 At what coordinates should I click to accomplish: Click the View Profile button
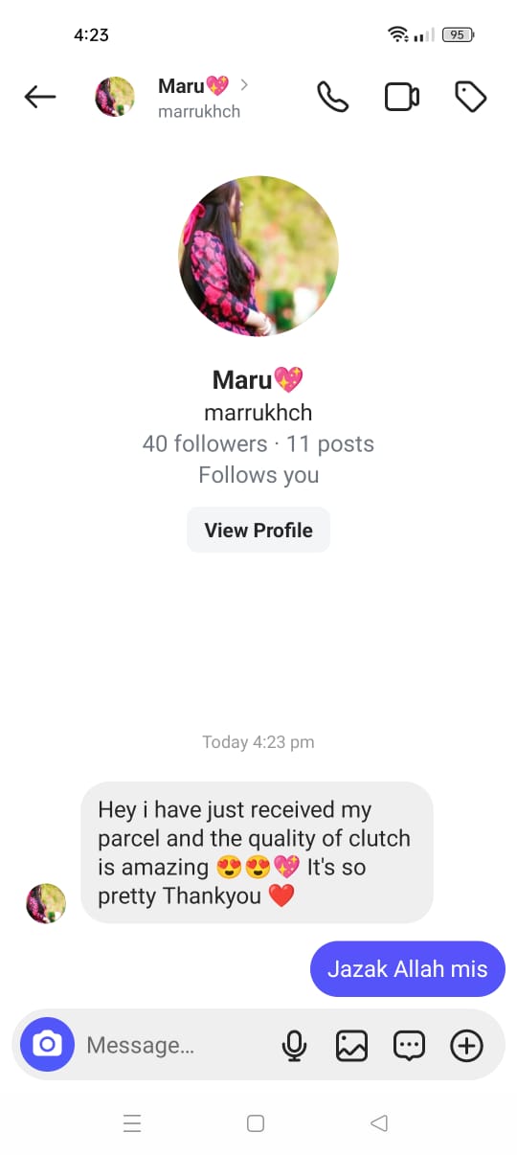(x=258, y=530)
